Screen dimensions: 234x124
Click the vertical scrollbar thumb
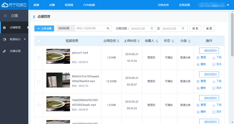point(232,35)
